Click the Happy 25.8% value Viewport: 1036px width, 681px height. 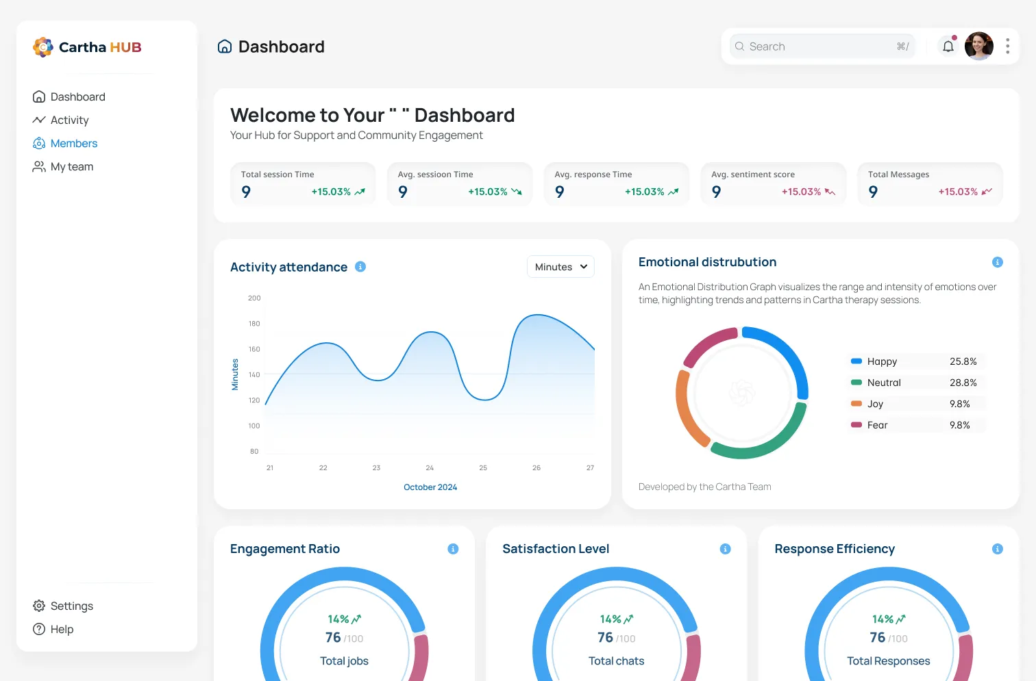(x=963, y=361)
